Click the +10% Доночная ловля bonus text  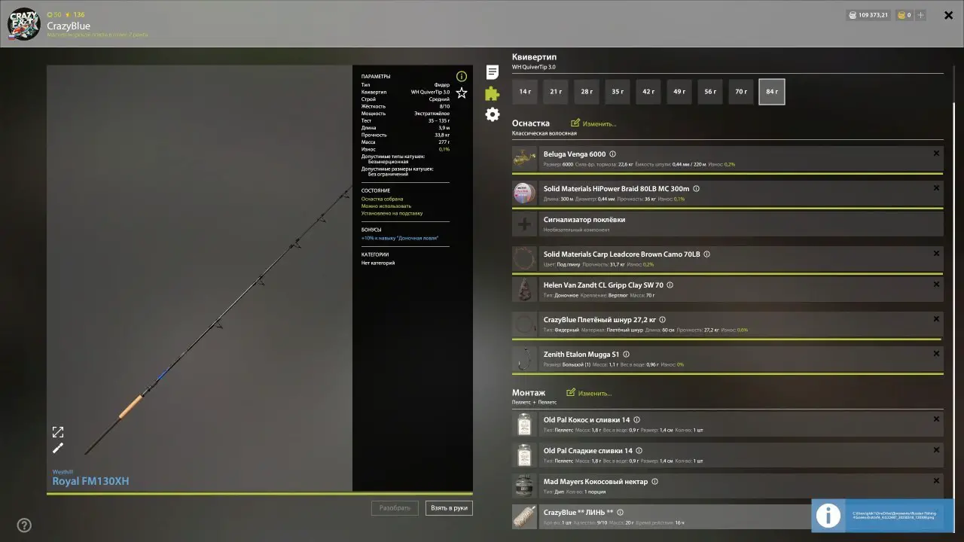coord(400,238)
